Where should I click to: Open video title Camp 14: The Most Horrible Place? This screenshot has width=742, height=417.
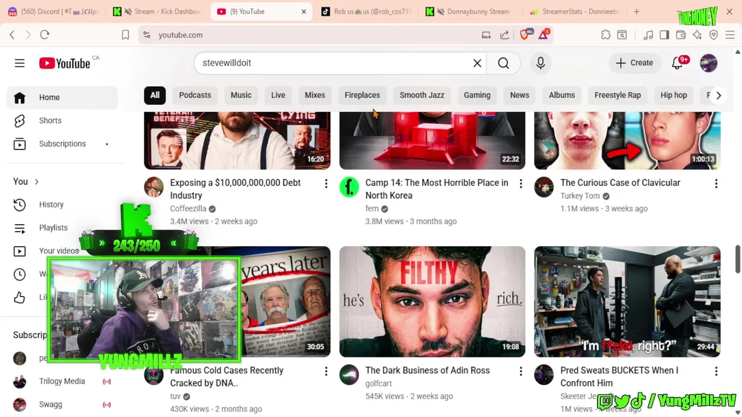pyautogui.click(x=437, y=189)
